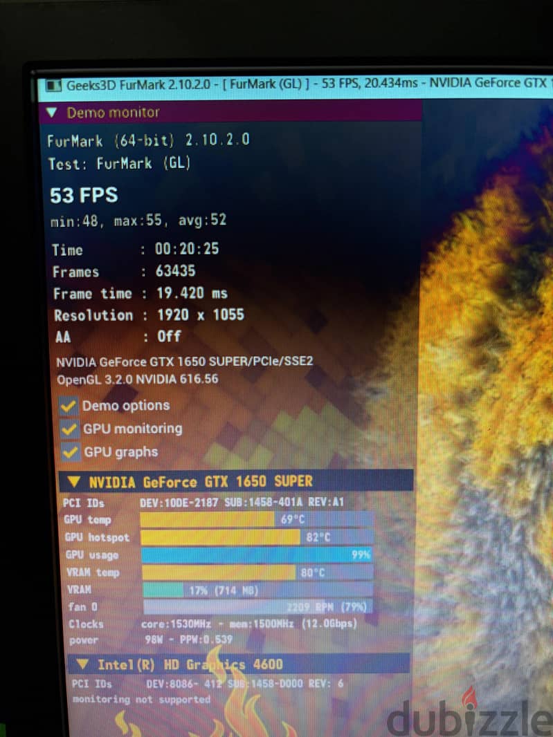Click 'OpenGL 3.2.0 NVIDIA 616.56' line
Screen dimensions: 553x737
click(138, 380)
